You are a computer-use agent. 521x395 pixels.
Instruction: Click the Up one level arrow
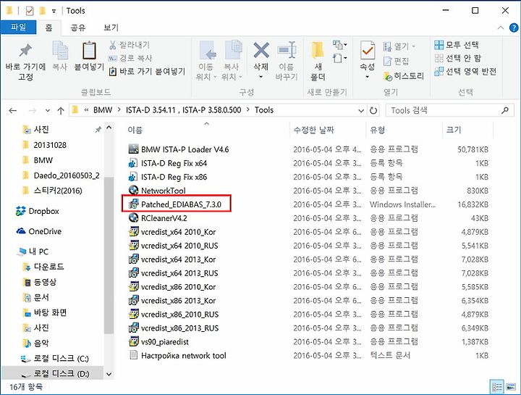coord(61,110)
